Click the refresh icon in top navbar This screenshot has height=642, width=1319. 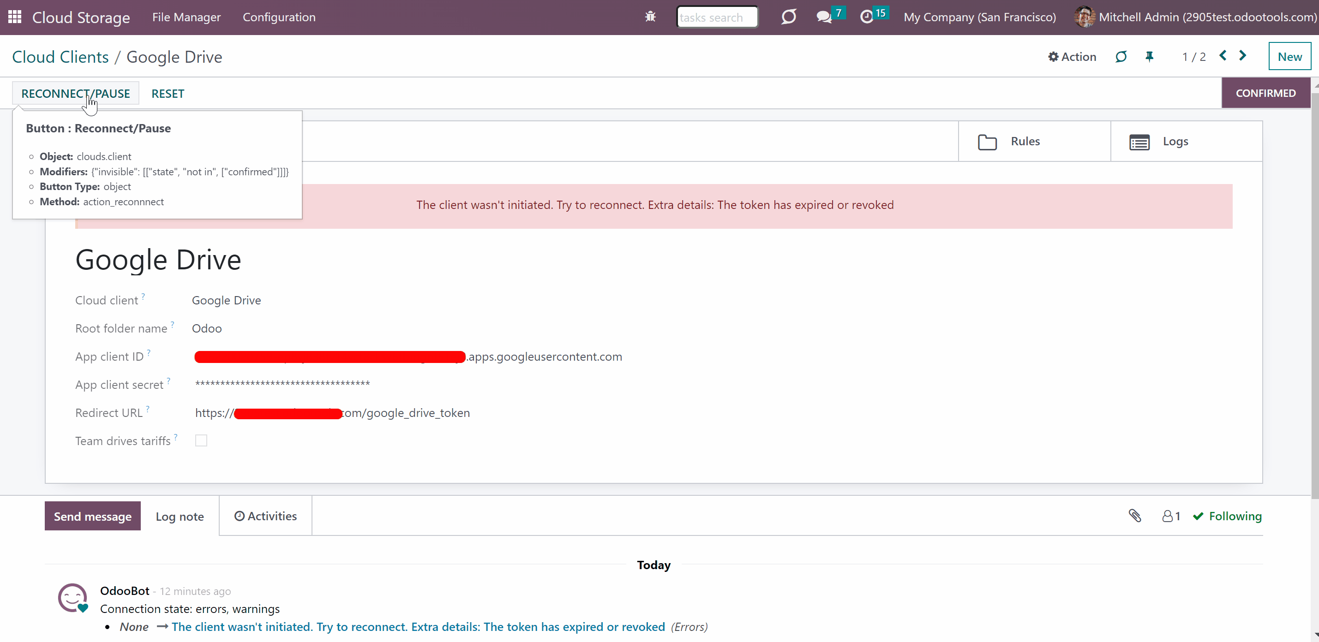789,17
